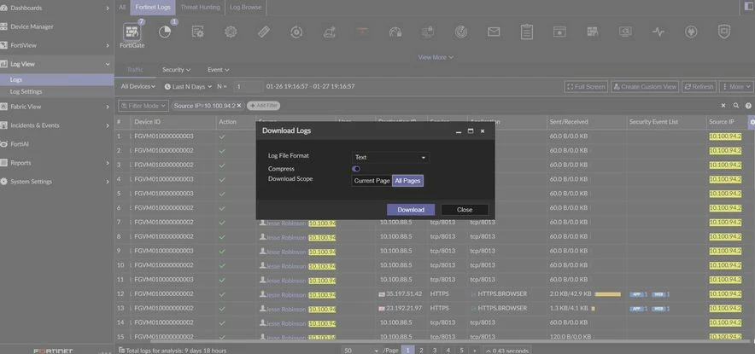Choose Current Page download scope
Image resolution: width=755 pixels, height=354 pixels.
[x=372, y=181]
